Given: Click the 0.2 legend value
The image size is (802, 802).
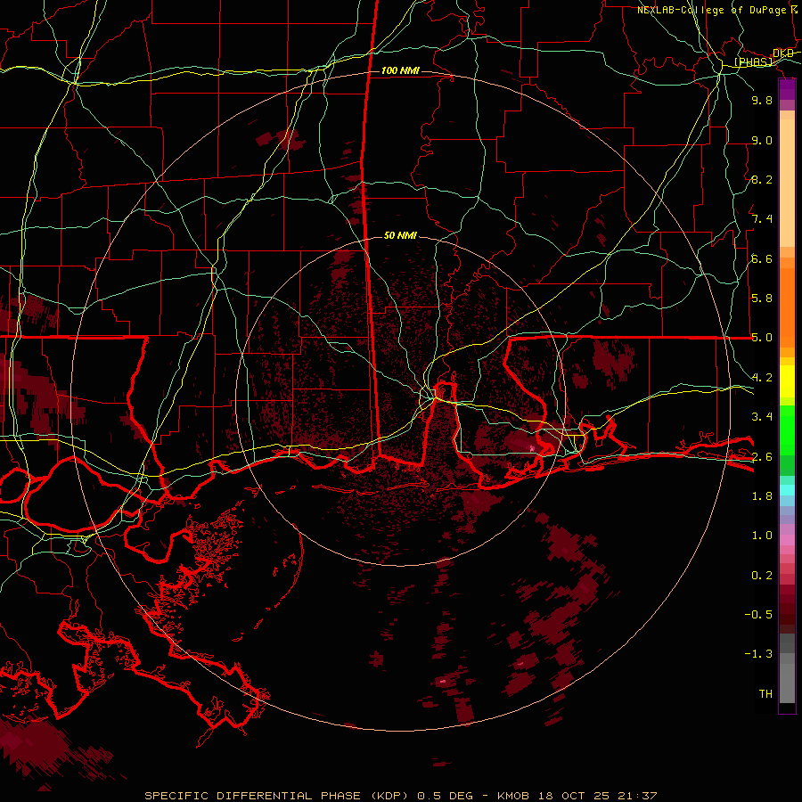Looking at the screenshot, I should [762, 576].
